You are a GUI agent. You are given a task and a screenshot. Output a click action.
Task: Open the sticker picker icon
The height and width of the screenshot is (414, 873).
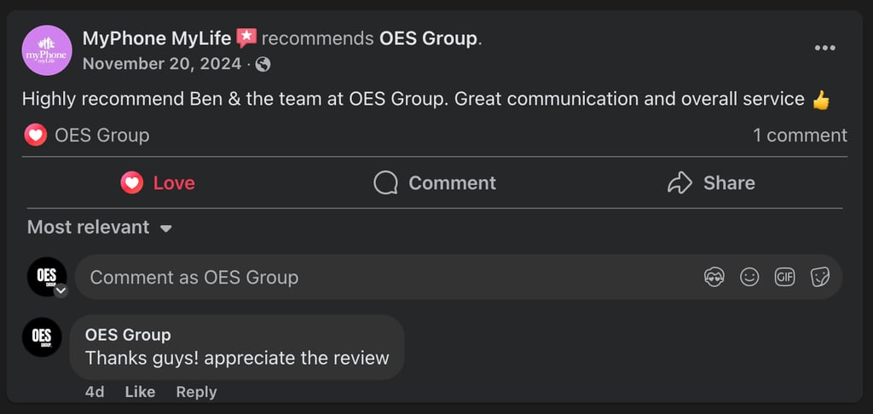click(820, 277)
